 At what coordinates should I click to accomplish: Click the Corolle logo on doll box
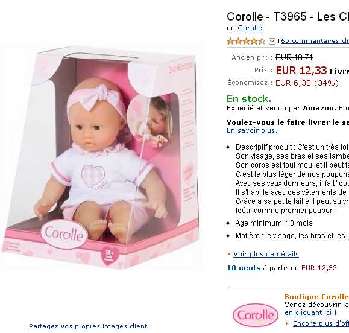coord(64,234)
